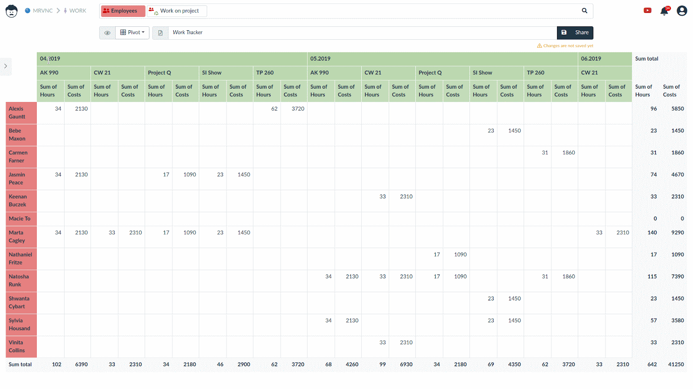Screen dimensions: 693x389
Task: Click the CW 21 header under 06.2019
Action: 605,73
